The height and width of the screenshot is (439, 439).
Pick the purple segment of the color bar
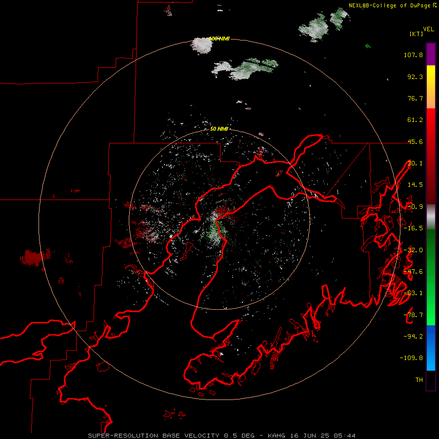tap(431, 54)
